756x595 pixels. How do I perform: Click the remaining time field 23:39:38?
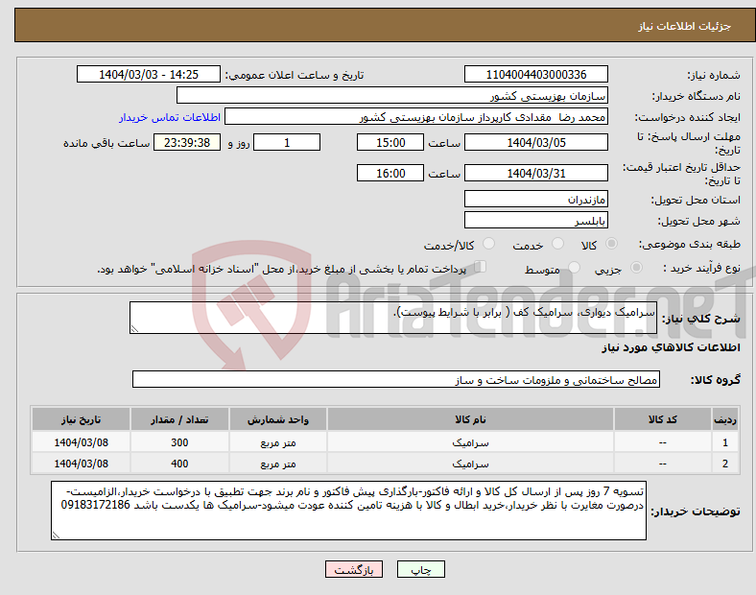[187, 143]
